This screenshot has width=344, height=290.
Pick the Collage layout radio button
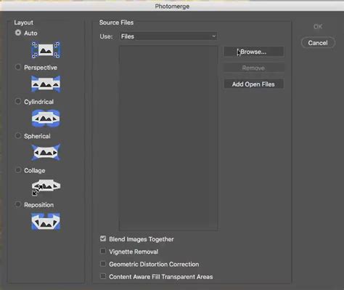18,170
